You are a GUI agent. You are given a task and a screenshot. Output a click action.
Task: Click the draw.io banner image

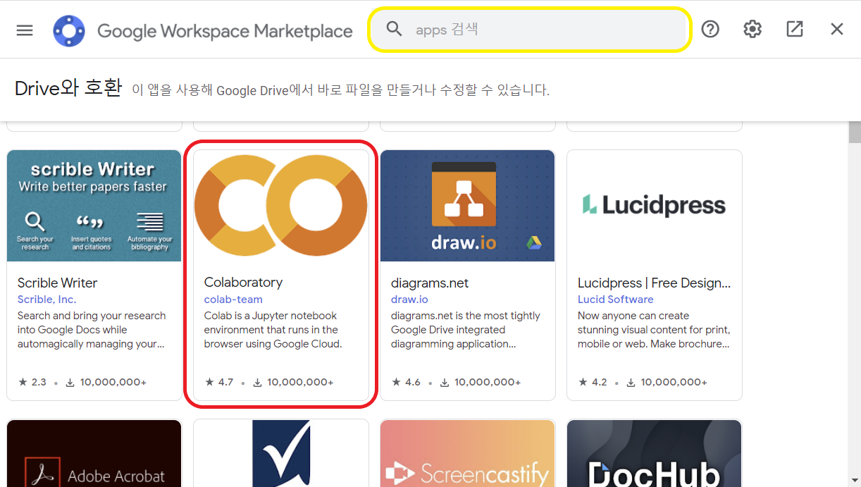(468, 206)
